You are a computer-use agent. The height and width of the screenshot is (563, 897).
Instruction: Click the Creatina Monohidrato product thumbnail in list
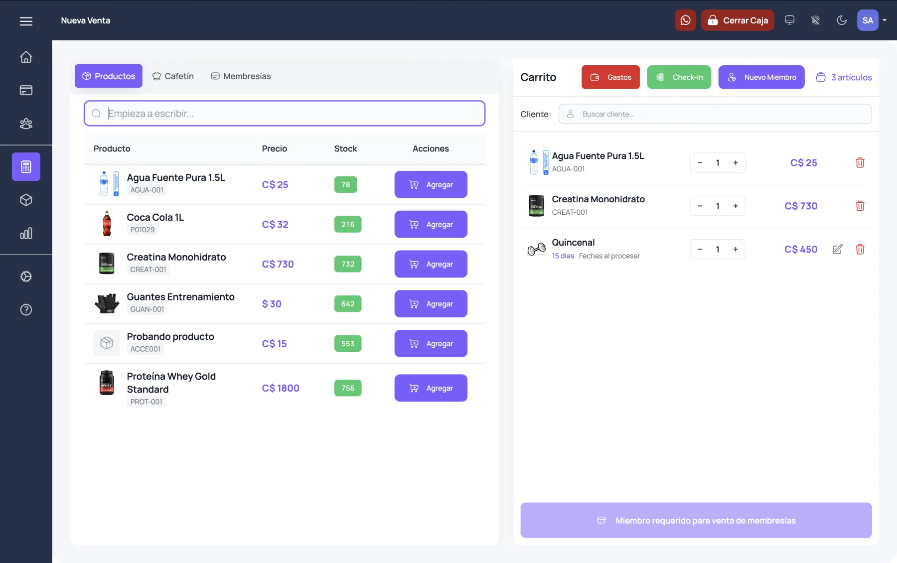click(107, 264)
